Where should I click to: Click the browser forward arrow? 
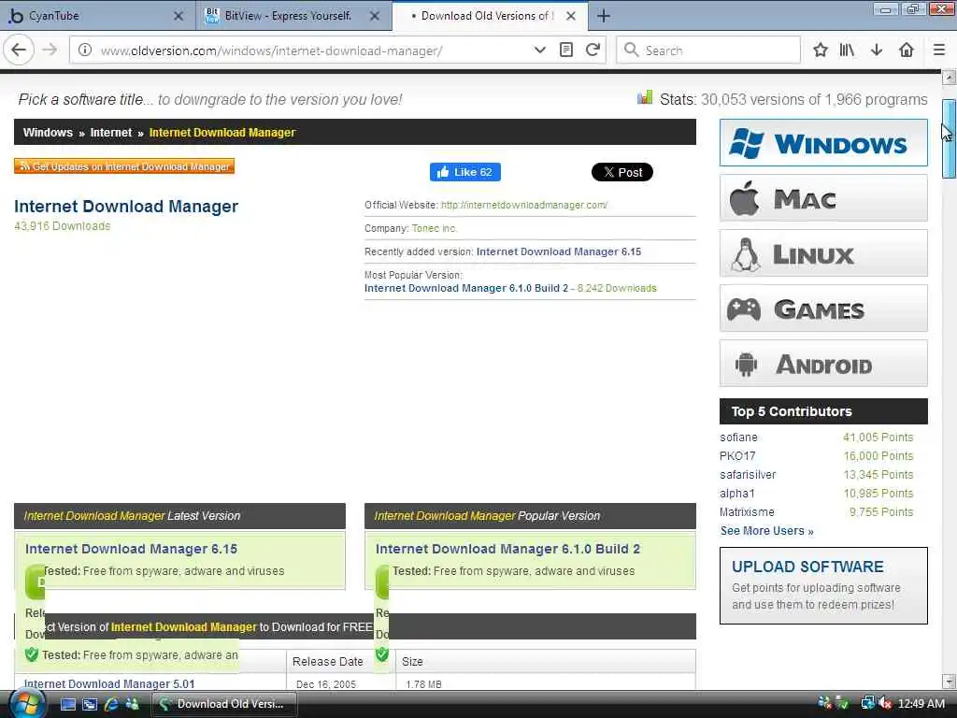click(x=50, y=50)
